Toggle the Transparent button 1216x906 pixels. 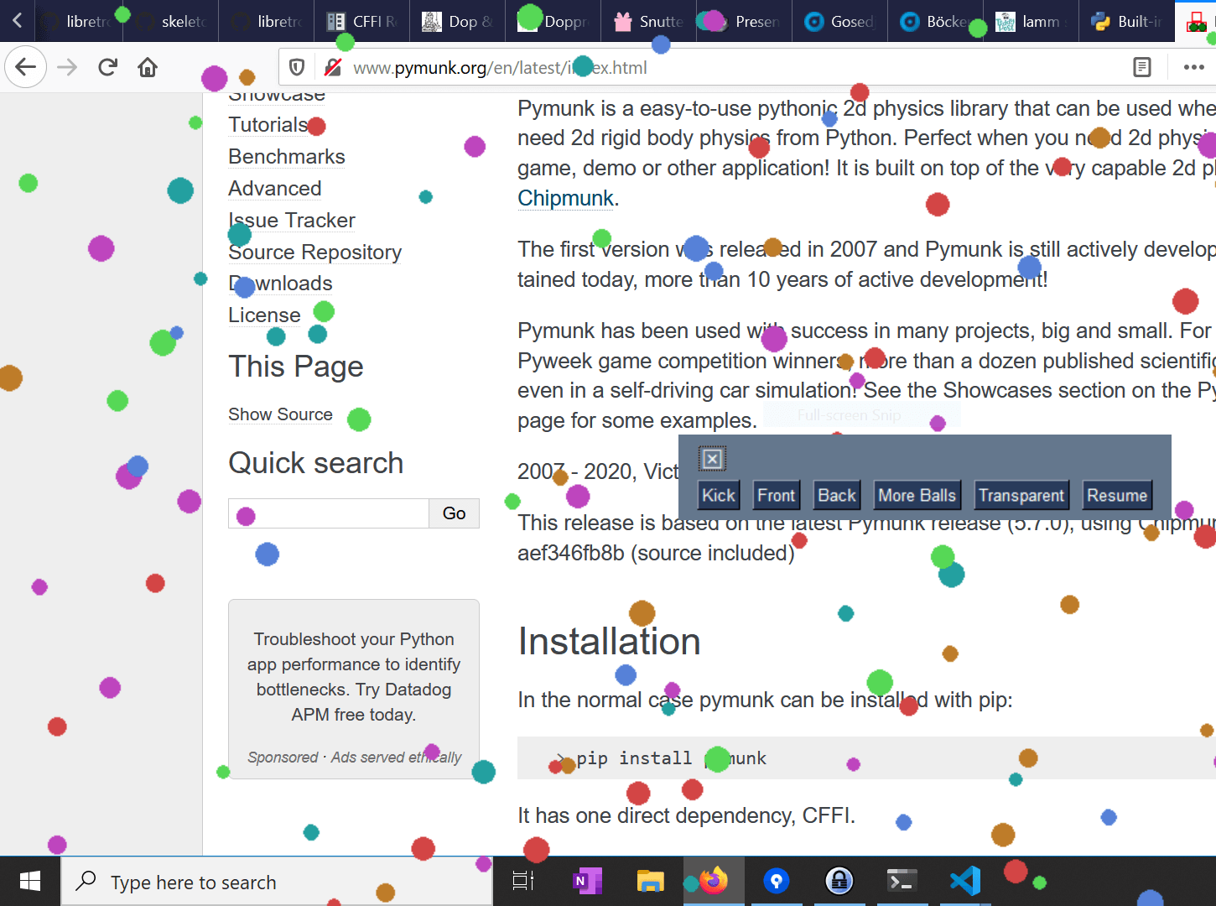pyautogui.click(x=1021, y=495)
